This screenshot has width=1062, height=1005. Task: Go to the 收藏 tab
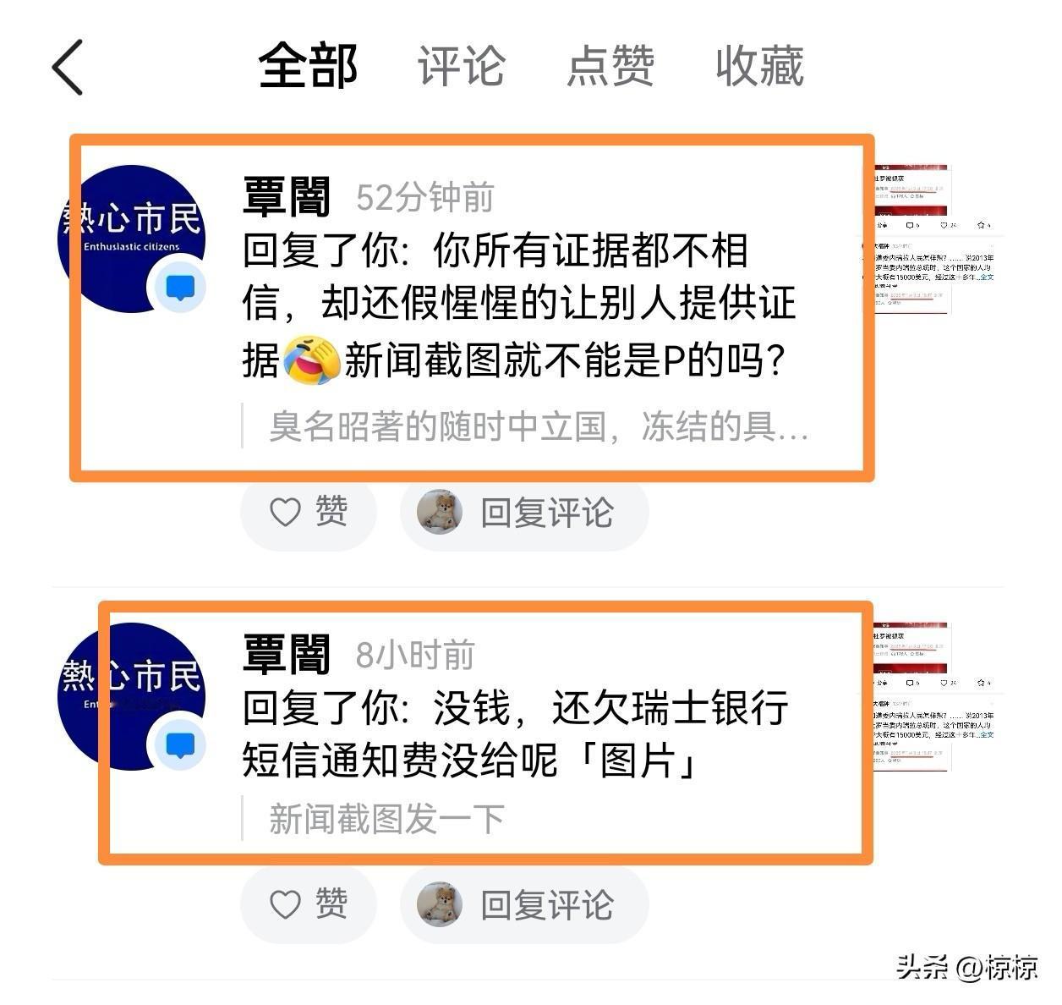[759, 66]
